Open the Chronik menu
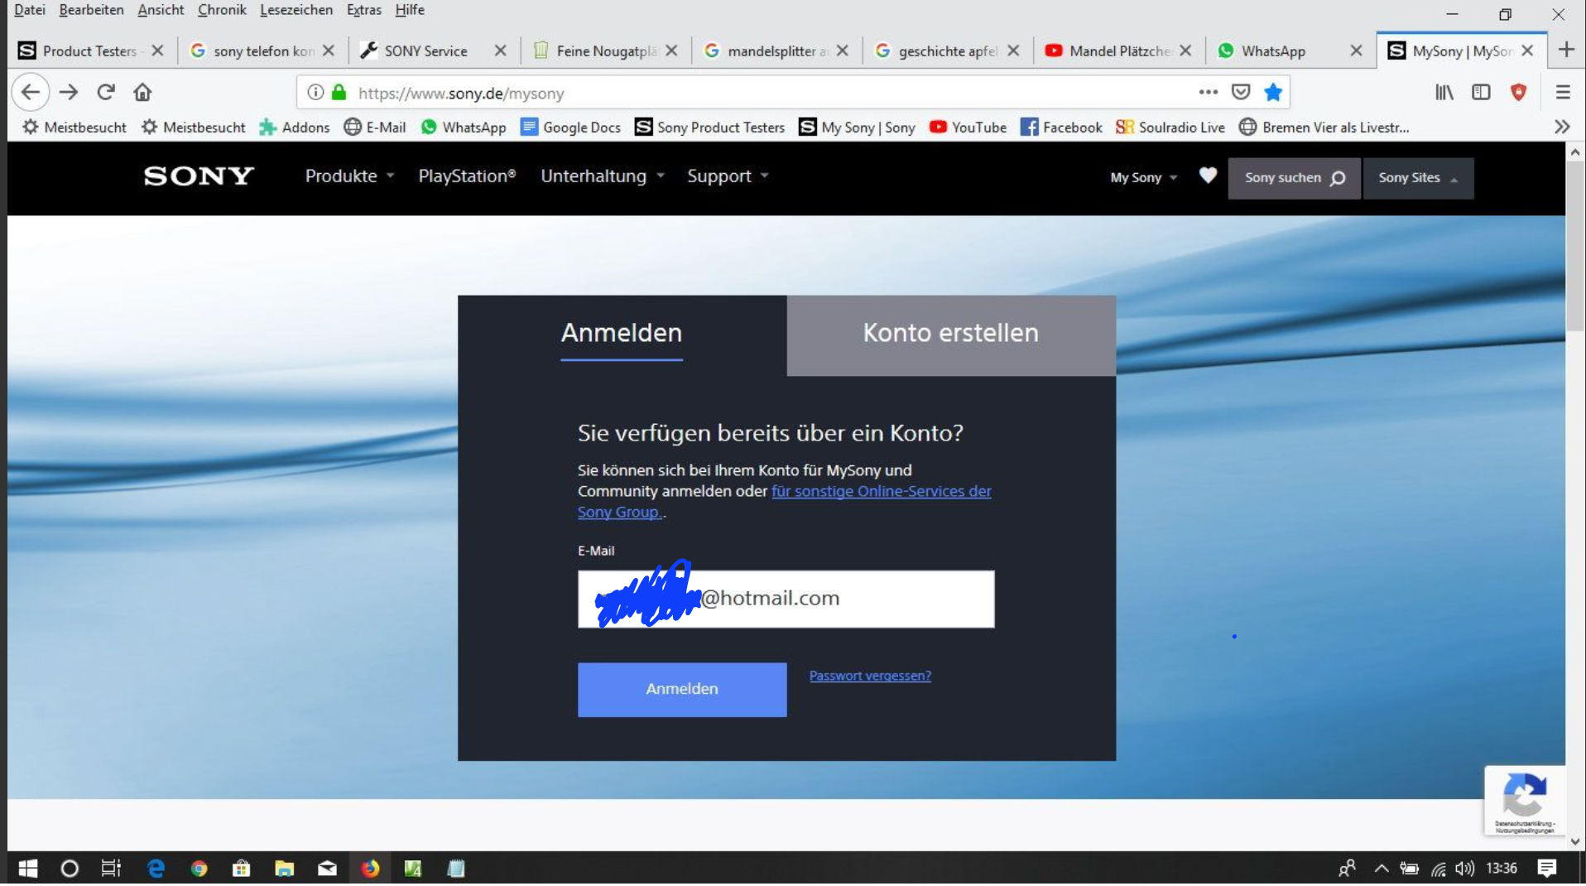 [x=222, y=10]
